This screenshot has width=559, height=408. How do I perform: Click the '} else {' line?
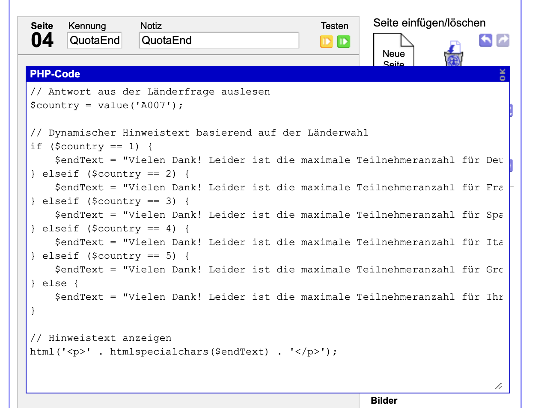click(x=55, y=283)
